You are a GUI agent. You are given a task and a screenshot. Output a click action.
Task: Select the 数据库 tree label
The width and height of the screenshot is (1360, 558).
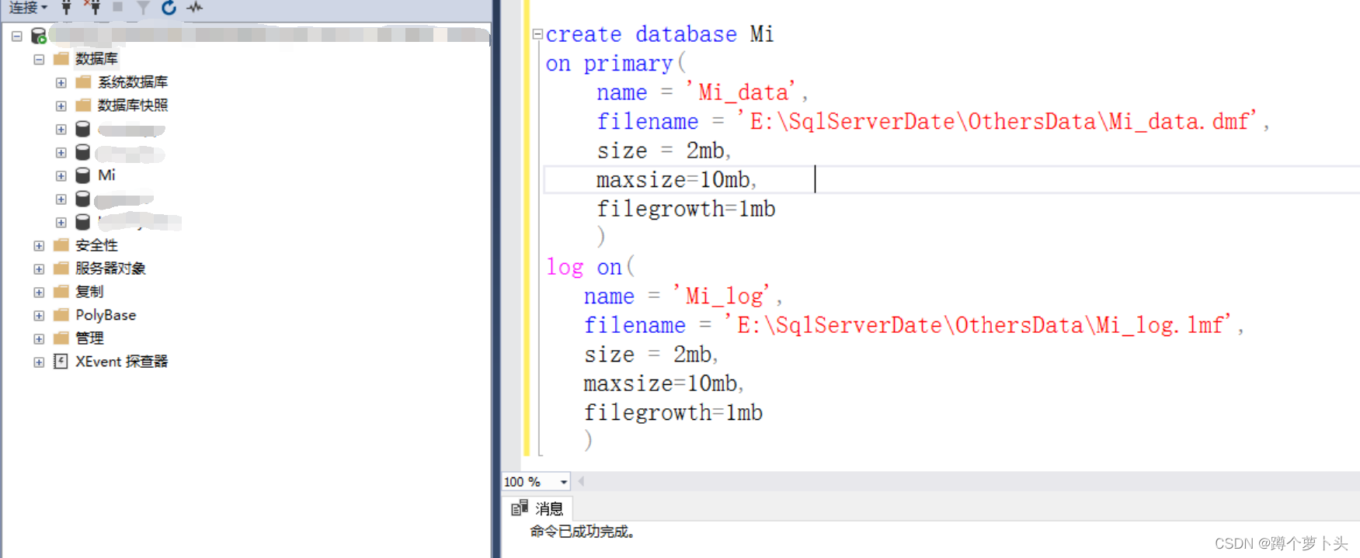96,59
